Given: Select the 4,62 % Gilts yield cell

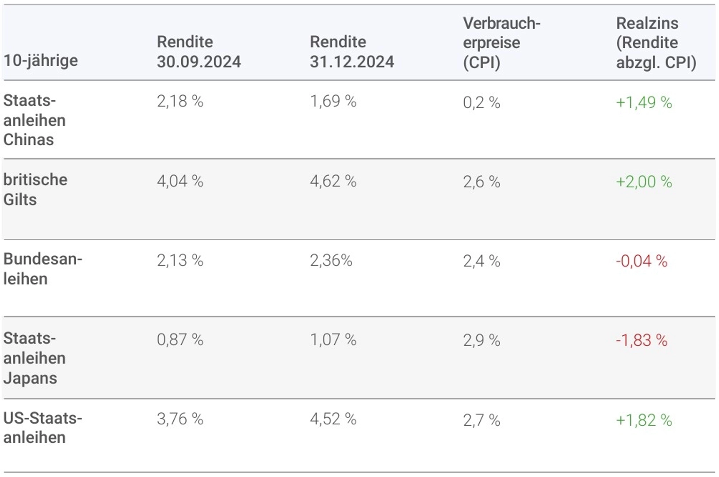Looking at the screenshot, I should click(x=333, y=181).
